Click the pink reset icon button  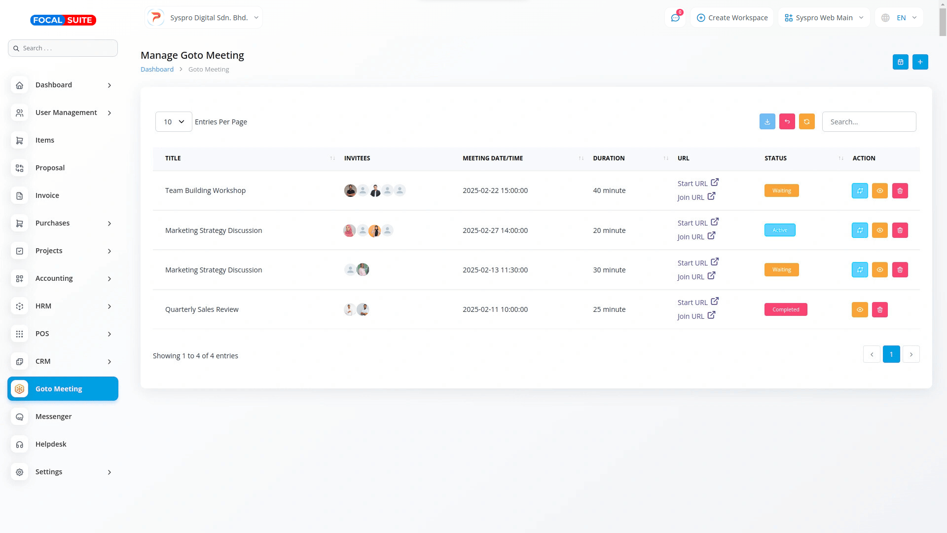pyautogui.click(x=787, y=122)
